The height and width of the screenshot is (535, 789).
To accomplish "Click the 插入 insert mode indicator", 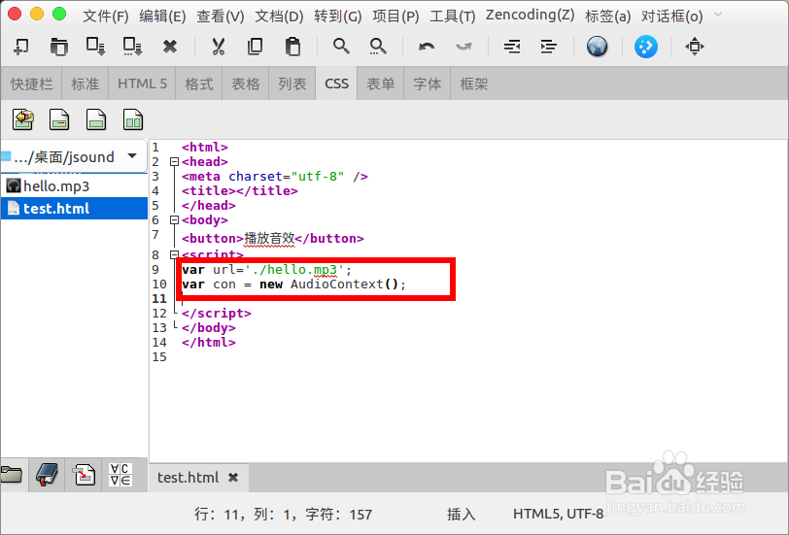I will [461, 514].
